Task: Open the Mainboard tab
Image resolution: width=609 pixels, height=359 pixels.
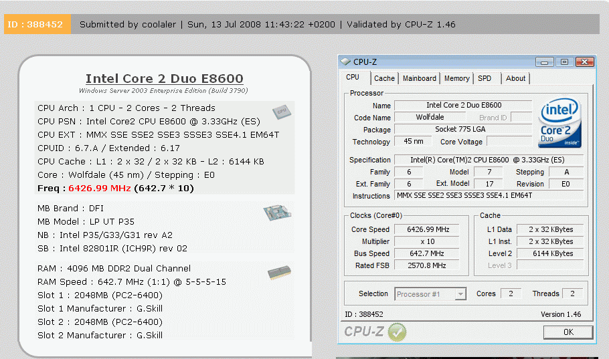Action: point(419,78)
